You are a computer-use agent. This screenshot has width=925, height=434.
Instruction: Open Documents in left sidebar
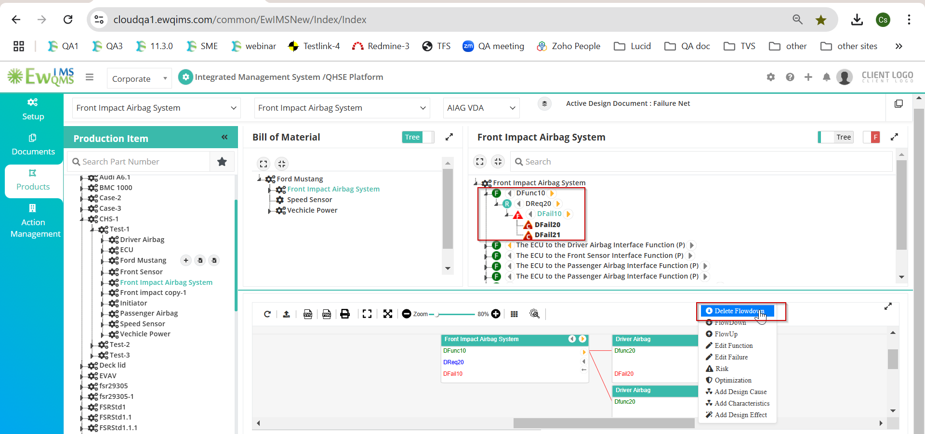pos(33,145)
